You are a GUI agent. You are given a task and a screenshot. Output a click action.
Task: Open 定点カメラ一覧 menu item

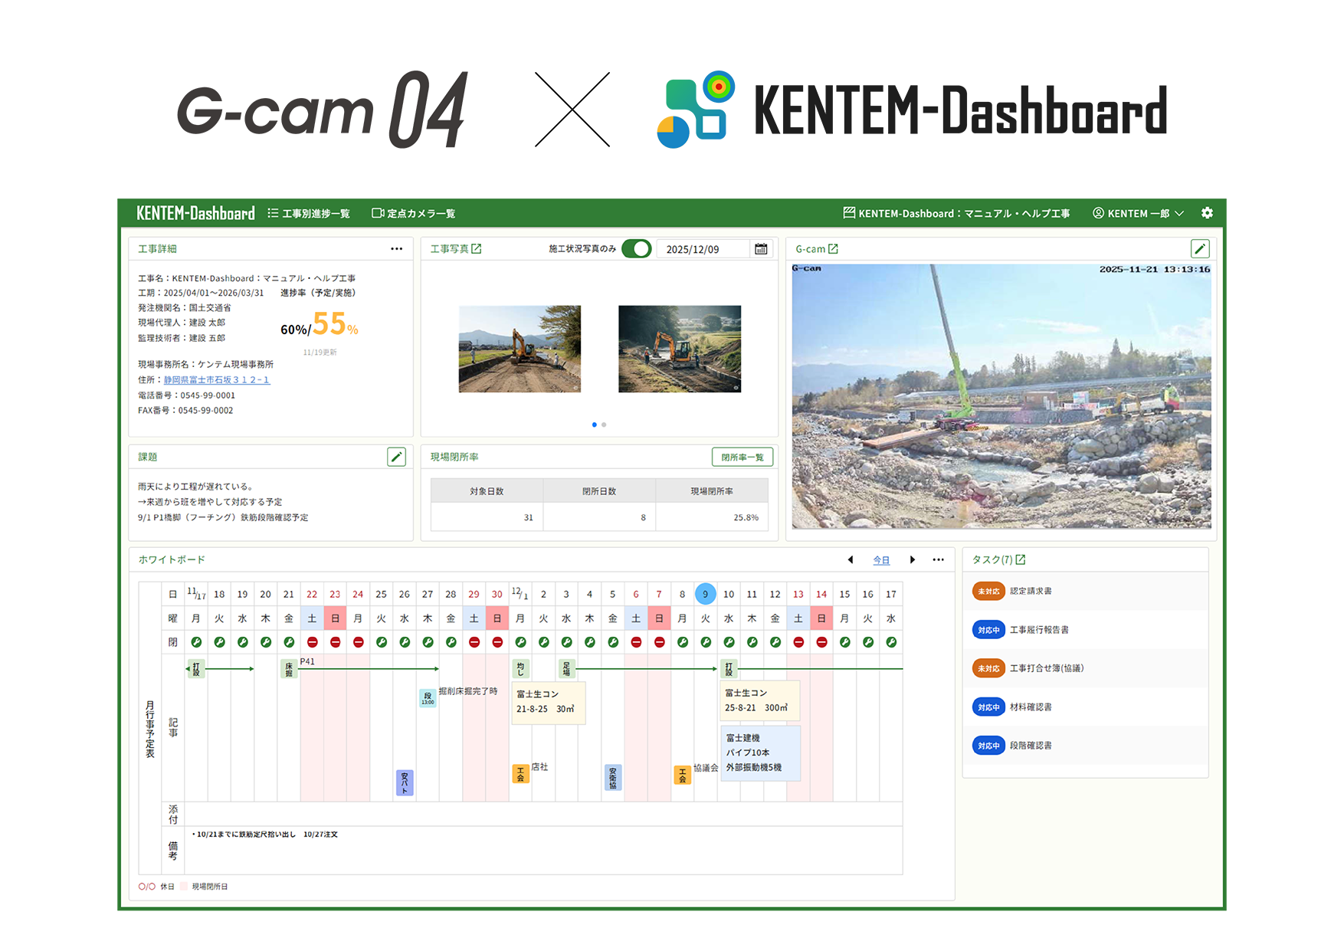(414, 213)
